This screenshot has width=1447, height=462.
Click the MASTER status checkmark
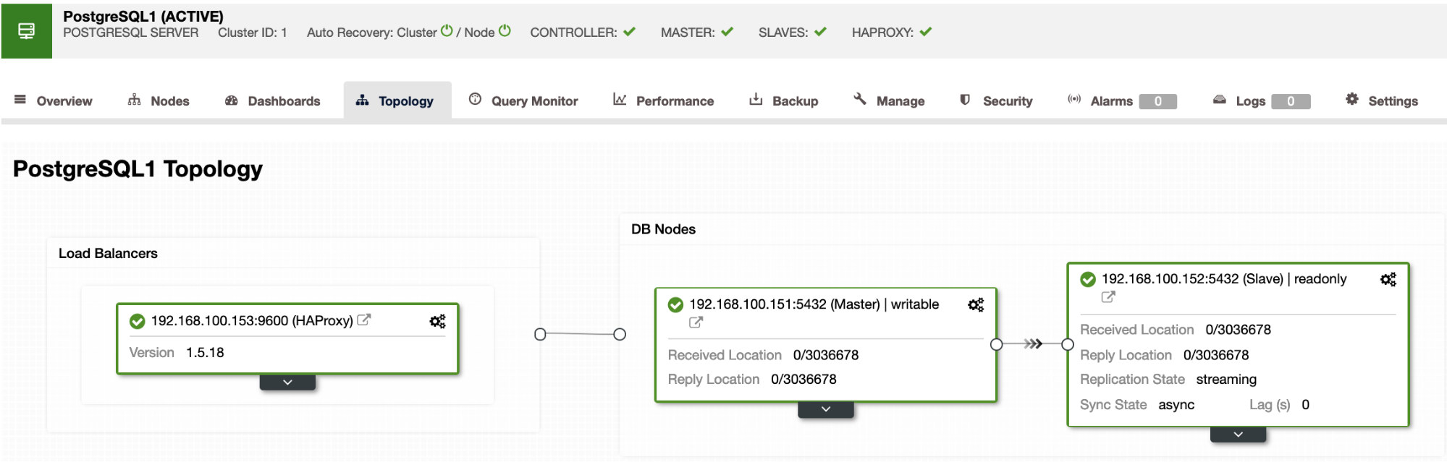click(727, 32)
